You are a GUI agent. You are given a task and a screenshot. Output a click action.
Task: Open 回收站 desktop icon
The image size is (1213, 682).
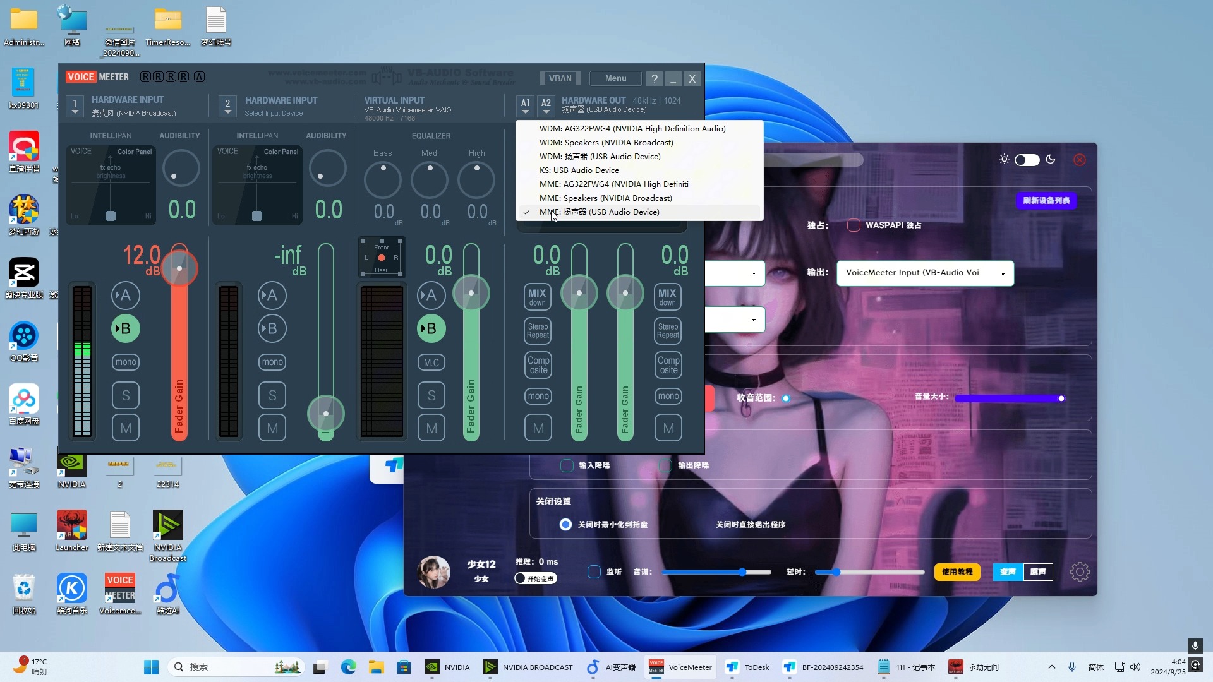coord(24,594)
